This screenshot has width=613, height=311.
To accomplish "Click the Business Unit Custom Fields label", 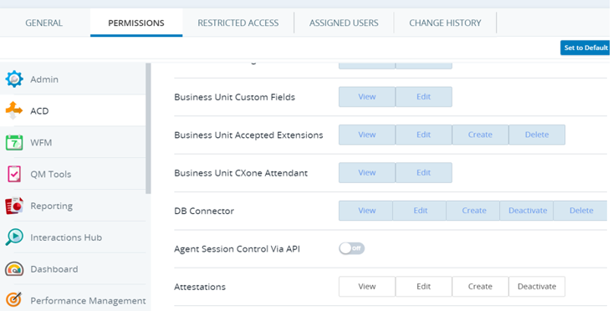I will 234,97.
